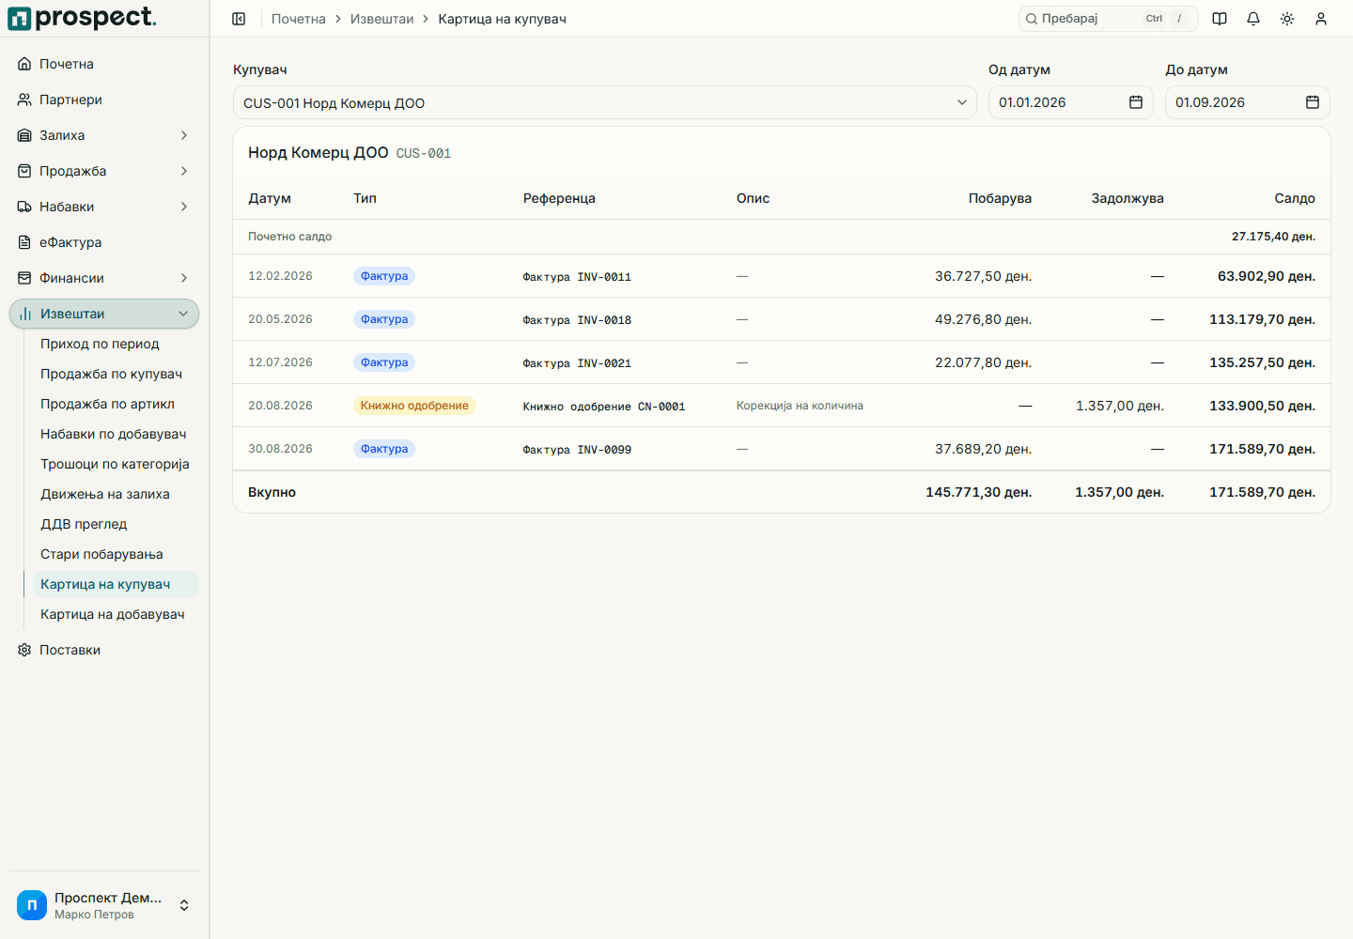Click the Залиха stock icon
Image resolution: width=1353 pixels, height=939 pixels.
(24, 135)
